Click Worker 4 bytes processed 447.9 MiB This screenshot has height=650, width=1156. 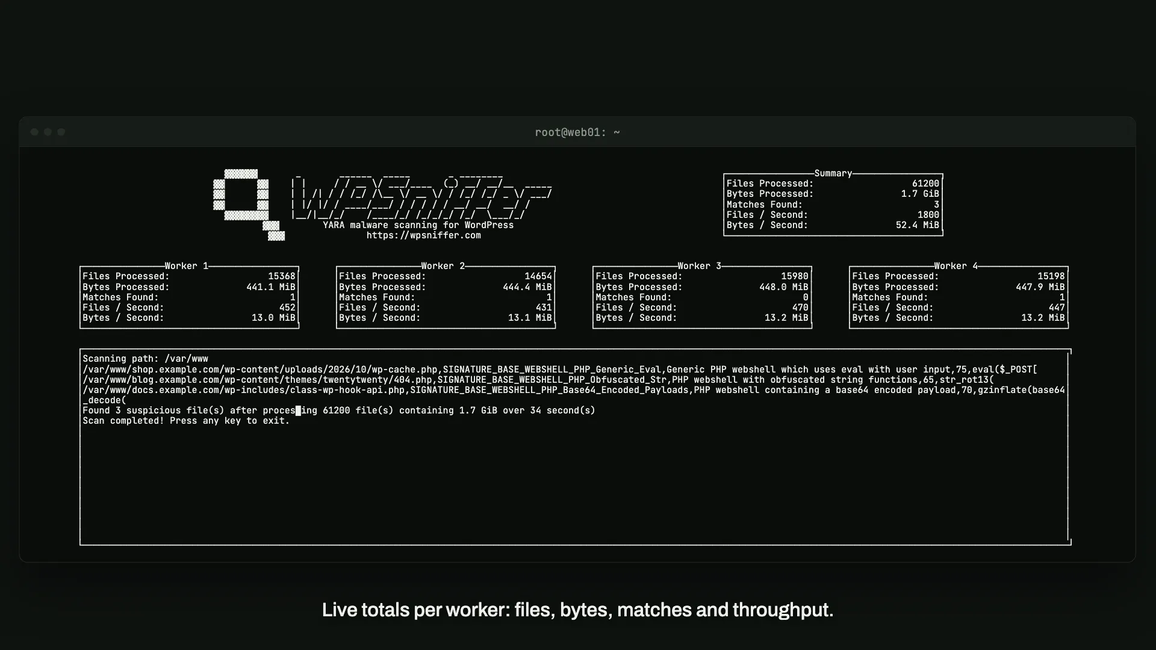pyautogui.click(x=1040, y=287)
